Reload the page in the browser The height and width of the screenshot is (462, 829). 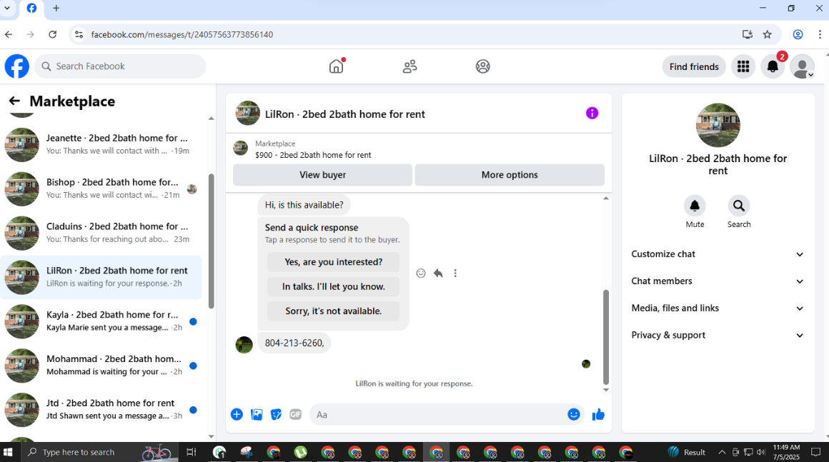[52, 34]
